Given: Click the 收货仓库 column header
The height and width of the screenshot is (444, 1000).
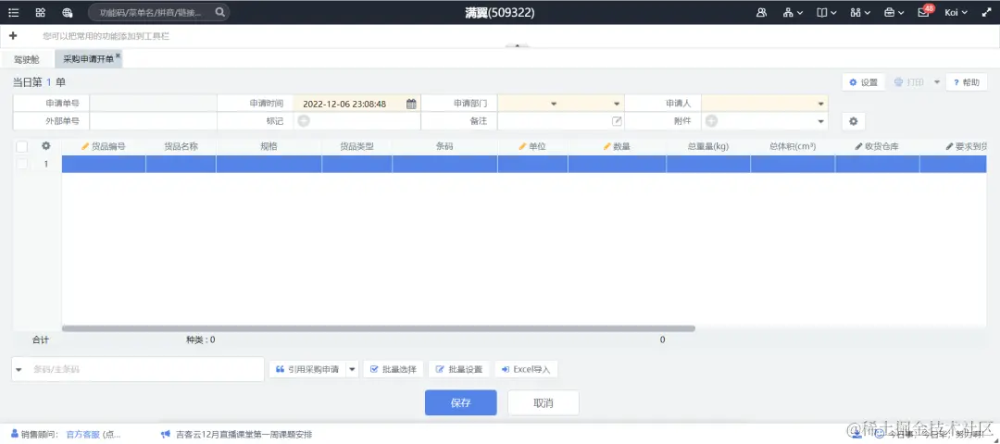Looking at the screenshot, I should (877, 146).
